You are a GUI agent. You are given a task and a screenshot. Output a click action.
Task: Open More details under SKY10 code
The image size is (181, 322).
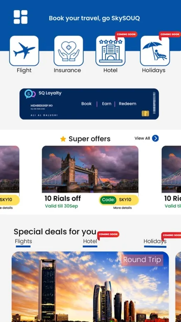[122, 208]
